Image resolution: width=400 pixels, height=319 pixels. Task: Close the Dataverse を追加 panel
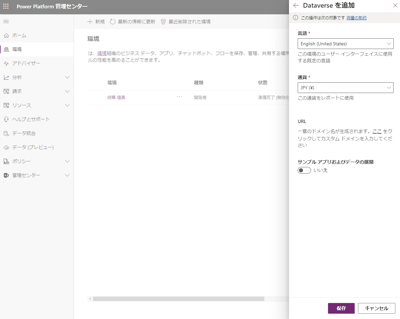(x=395, y=5)
